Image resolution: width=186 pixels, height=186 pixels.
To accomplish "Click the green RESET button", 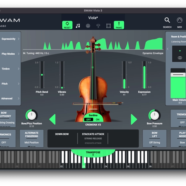I will pos(67,25).
